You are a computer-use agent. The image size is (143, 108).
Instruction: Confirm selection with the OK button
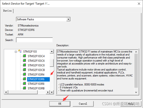60,104
